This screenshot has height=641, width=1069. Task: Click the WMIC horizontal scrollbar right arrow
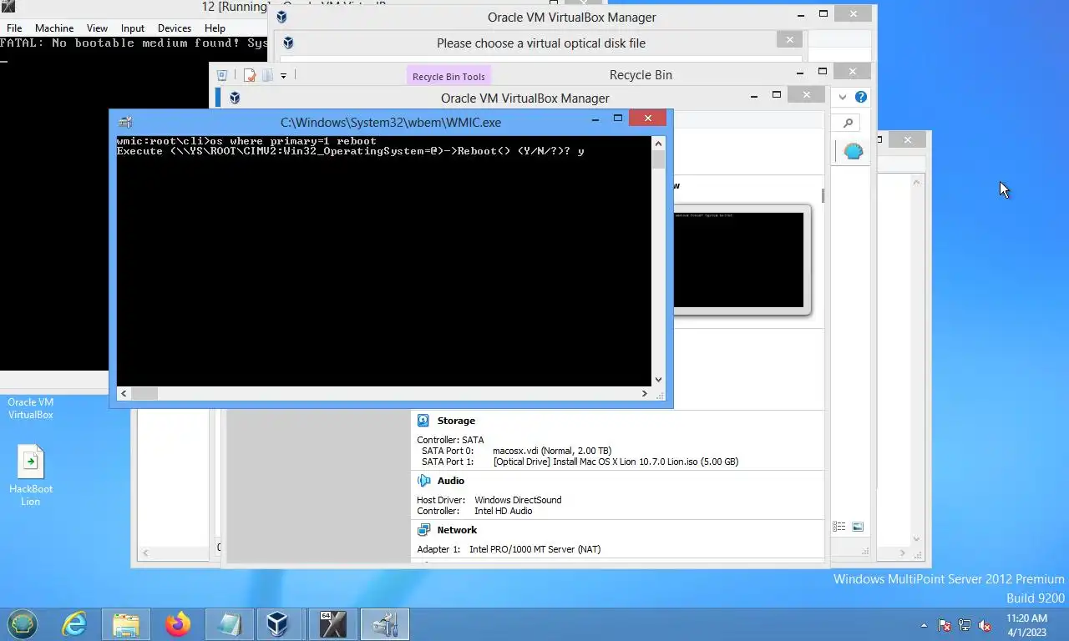click(644, 393)
